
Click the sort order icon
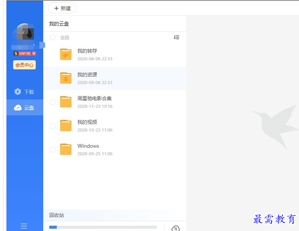[x=176, y=37]
